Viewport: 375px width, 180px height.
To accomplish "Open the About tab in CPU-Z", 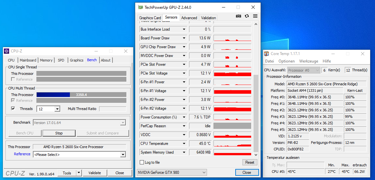I will click(106, 60).
